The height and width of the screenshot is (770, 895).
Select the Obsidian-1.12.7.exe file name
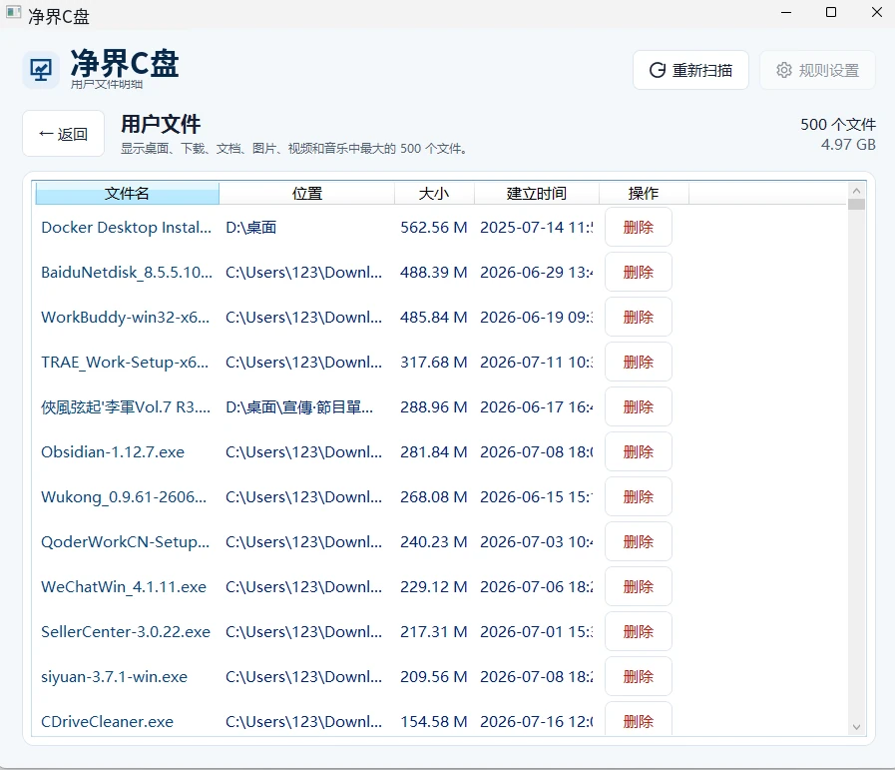point(113,451)
